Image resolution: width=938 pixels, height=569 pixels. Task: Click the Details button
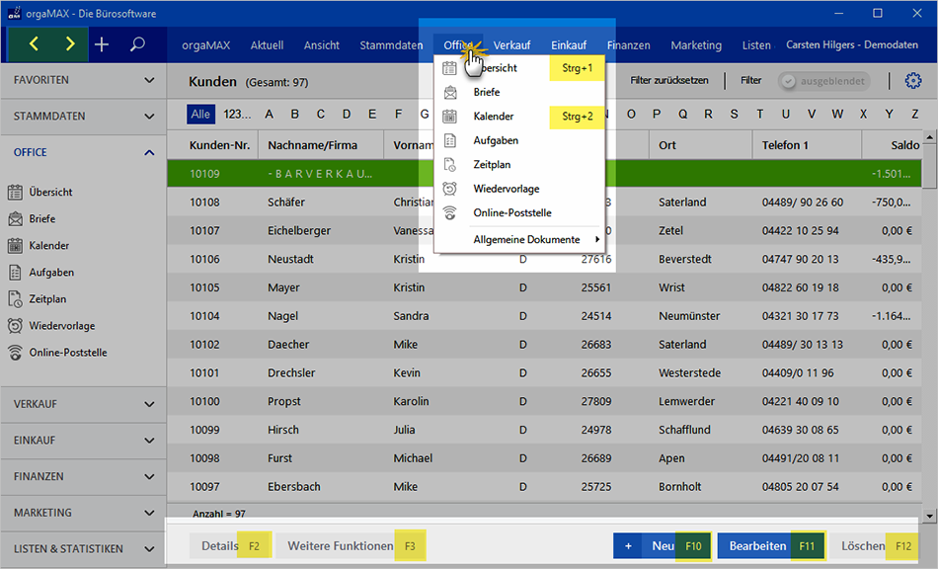click(x=230, y=545)
